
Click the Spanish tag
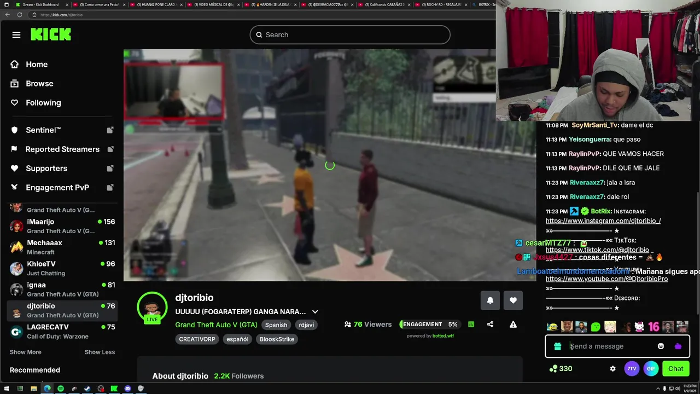coord(276,325)
